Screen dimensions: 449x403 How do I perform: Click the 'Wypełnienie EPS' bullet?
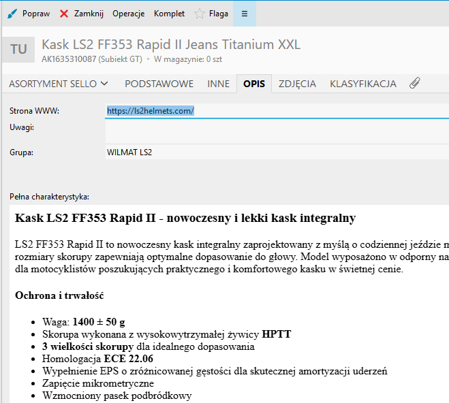coord(215,371)
